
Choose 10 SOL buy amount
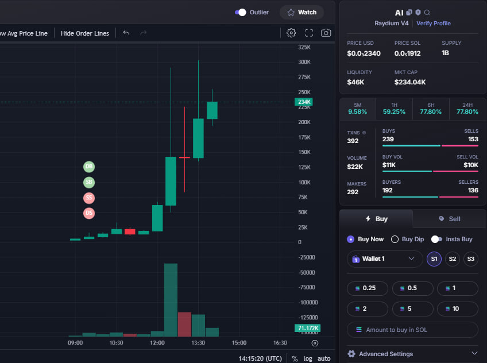click(x=458, y=308)
